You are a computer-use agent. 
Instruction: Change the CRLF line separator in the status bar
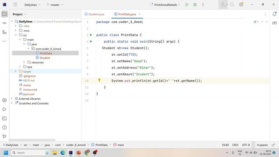tap(235, 145)
